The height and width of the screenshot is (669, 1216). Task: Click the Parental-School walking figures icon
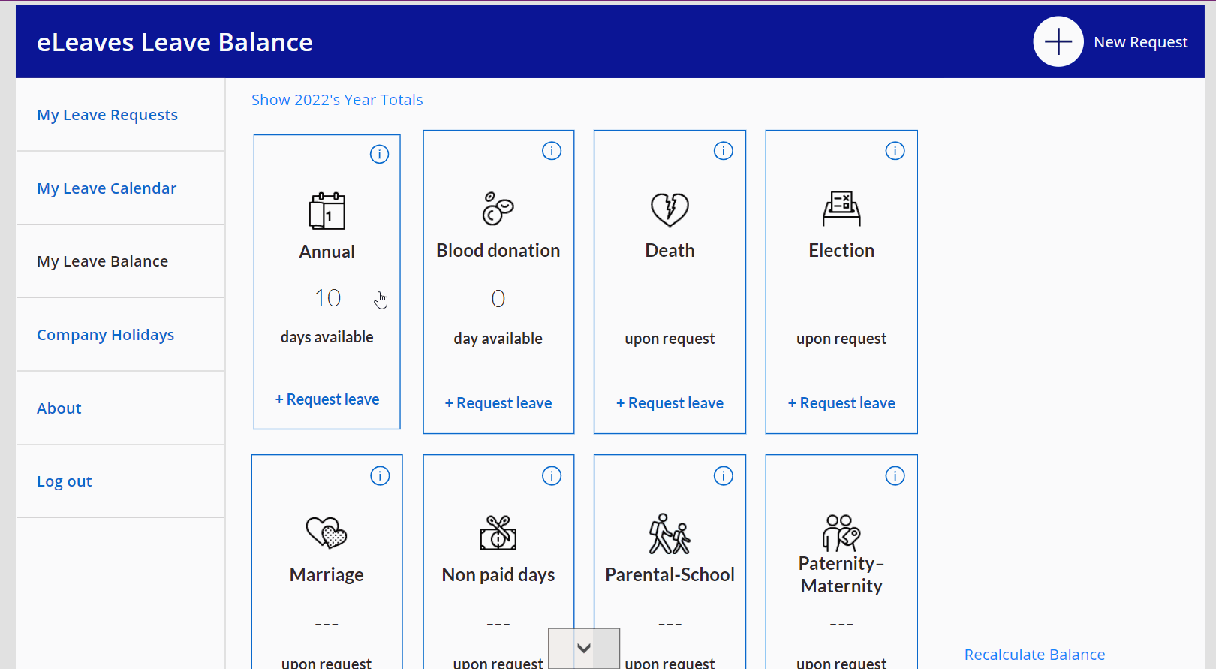coord(670,533)
